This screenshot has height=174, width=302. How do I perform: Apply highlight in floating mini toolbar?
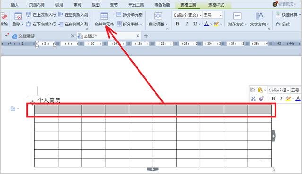(288, 99)
